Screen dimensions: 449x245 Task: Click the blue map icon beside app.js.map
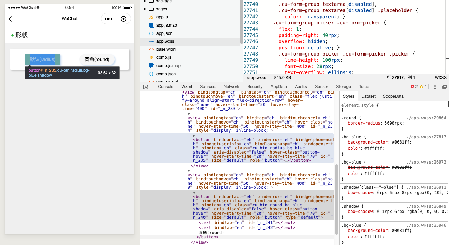pyautogui.click(x=151, y=25)
